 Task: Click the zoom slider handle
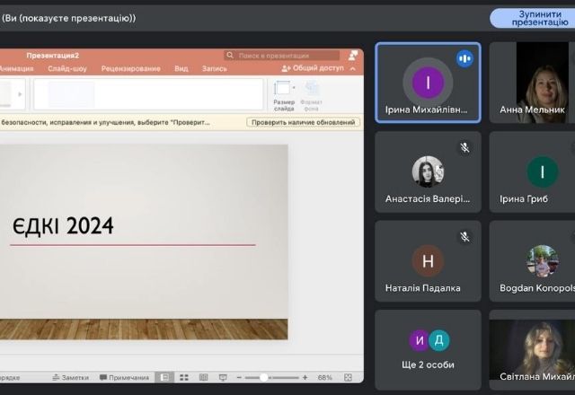pos(263,378)
